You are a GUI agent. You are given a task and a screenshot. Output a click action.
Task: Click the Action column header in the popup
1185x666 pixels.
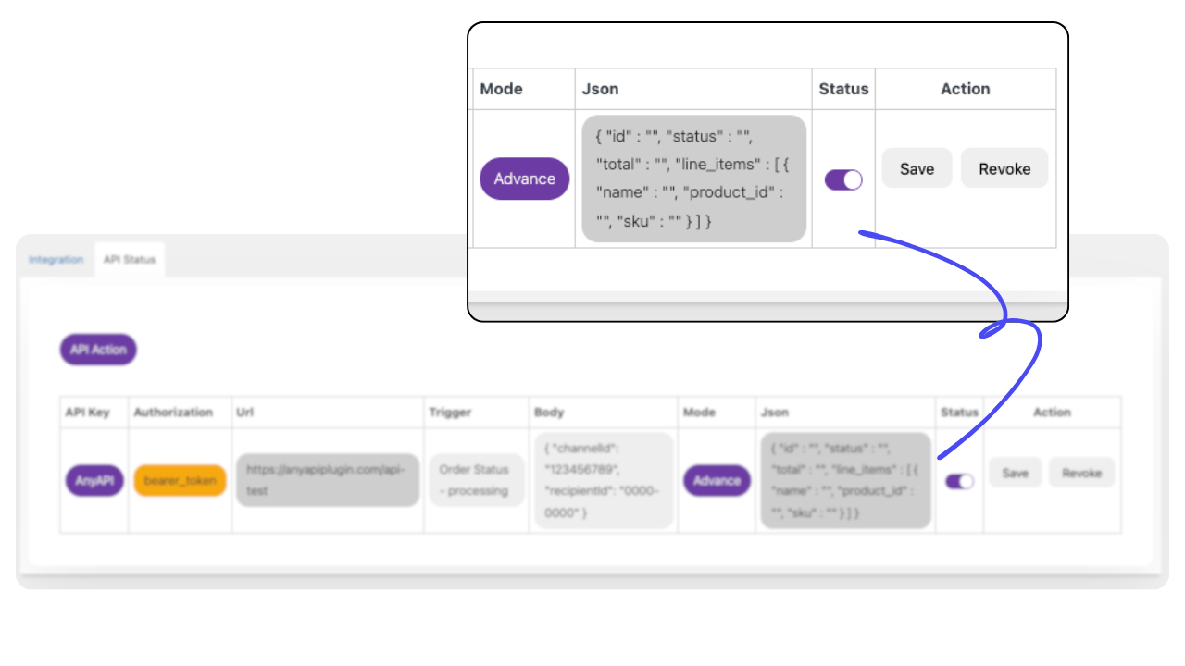(x=966, y=89)
